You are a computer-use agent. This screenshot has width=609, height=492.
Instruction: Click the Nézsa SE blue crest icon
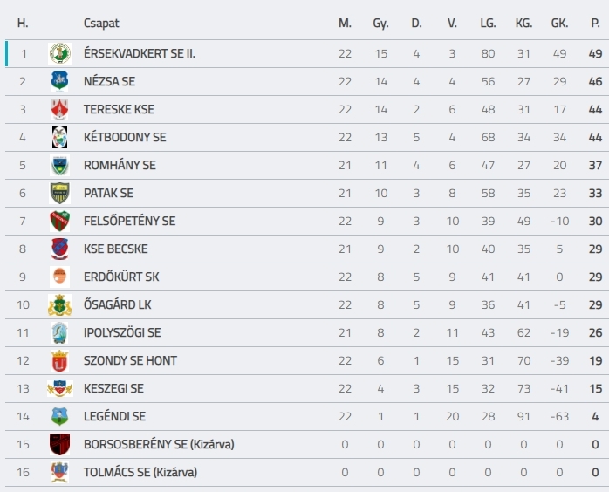[60, 81]
